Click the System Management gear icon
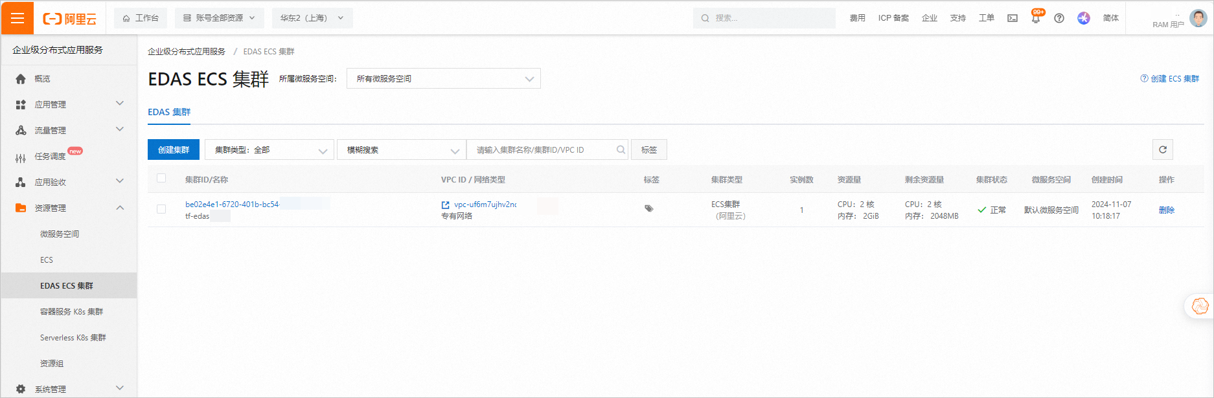Screen dimensions: 1214x398 click(21, 389)
